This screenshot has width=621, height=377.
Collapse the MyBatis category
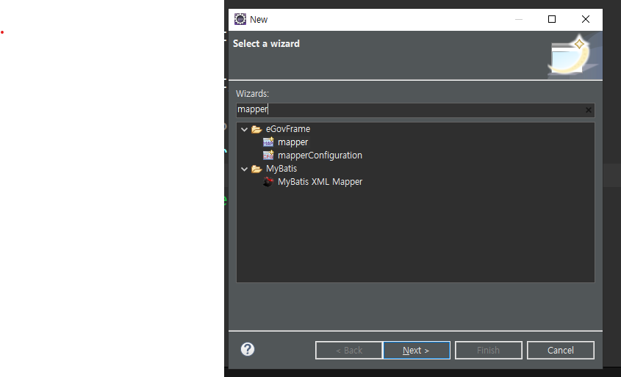click(245, 169)
